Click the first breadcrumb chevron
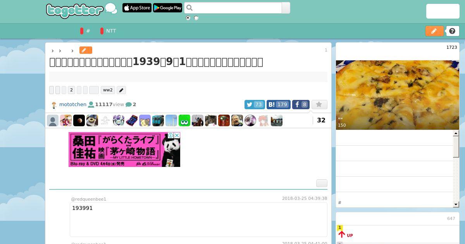Viewport: 465px width, 244px height. coord(52,51)
